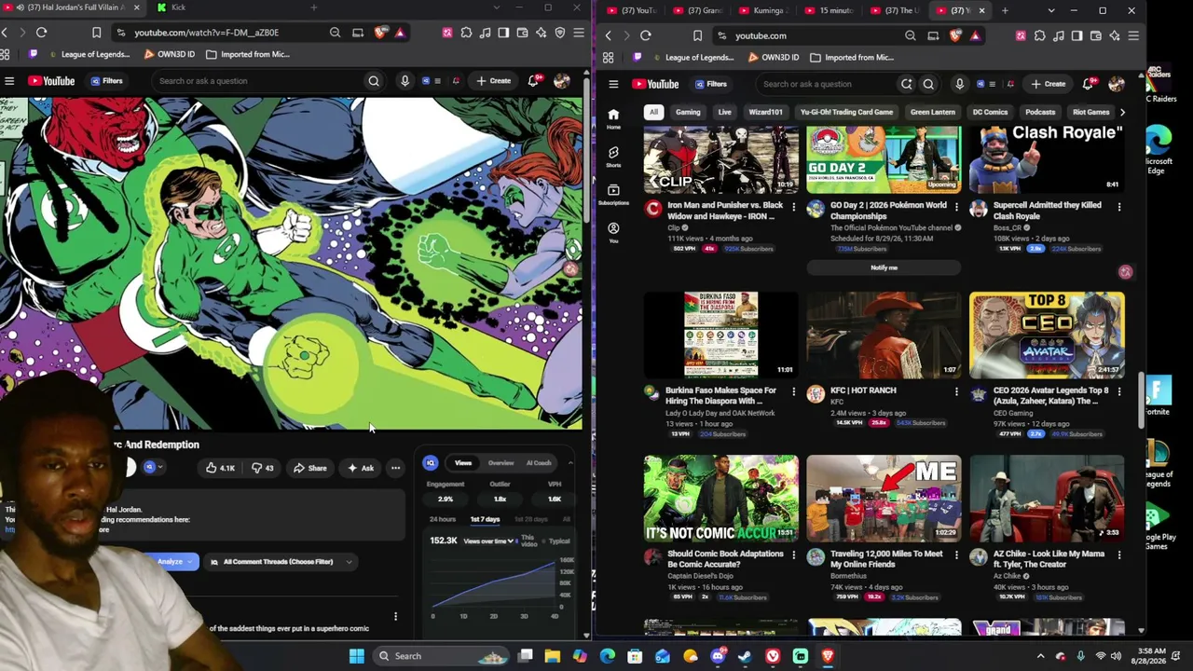Screen dimensions: 1193x671
Task: Select the 24 hours time range
Action: coord(443,519)
